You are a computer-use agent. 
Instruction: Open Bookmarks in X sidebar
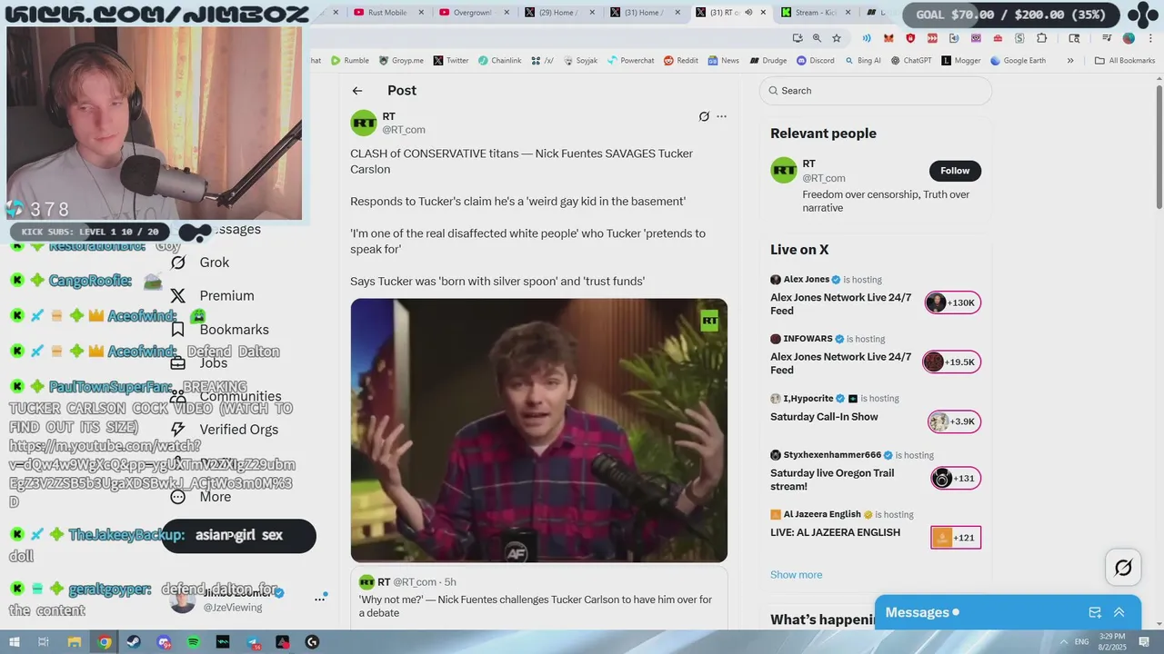point(219,330)
